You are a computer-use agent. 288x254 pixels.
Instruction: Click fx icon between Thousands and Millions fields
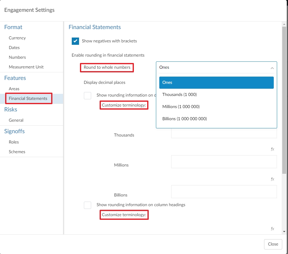273,149
